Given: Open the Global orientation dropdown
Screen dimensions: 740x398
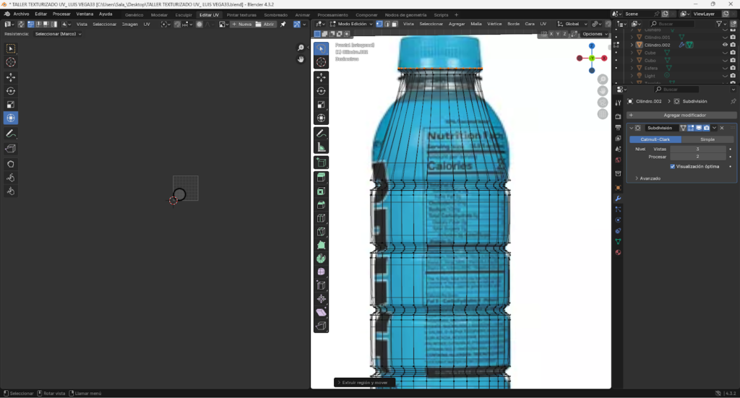Looking at the screenshot, I should (572, 24).
